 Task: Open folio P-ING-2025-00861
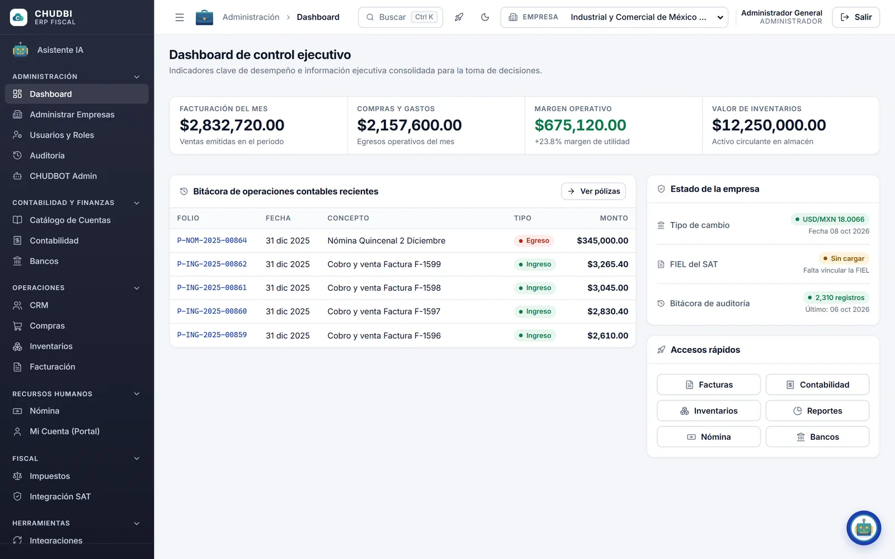pyautogui.click(x=212, y=287)
